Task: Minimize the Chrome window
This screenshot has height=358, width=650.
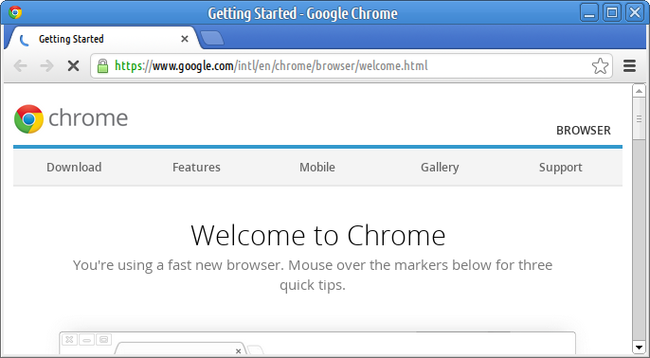Action: click(x=589, y=12)
